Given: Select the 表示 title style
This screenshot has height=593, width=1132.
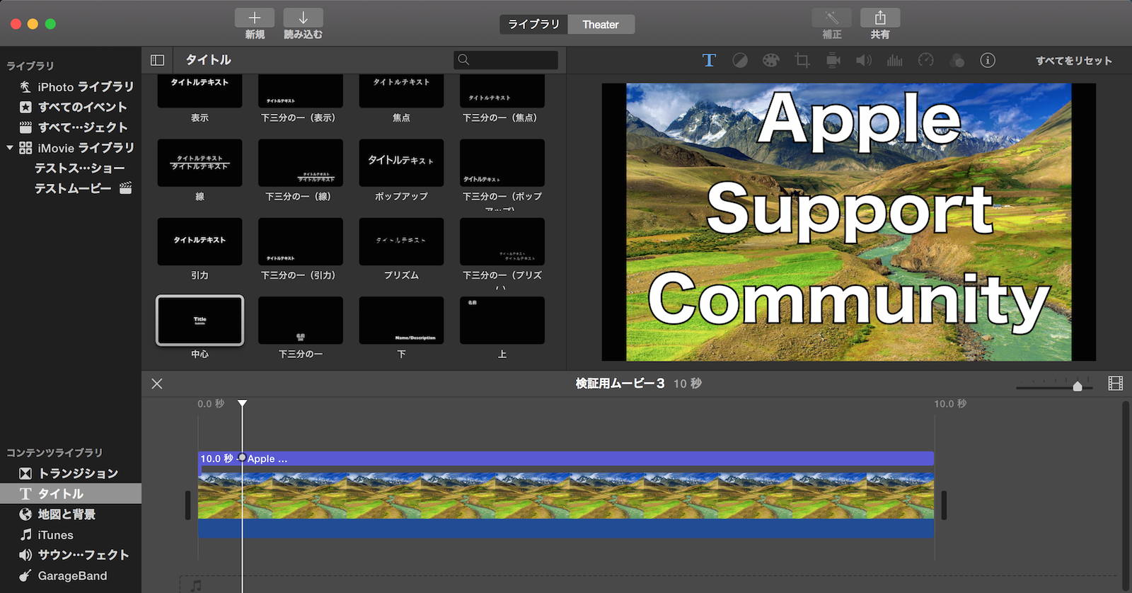Looking at the screenshot, I should [x=200, y=91].
